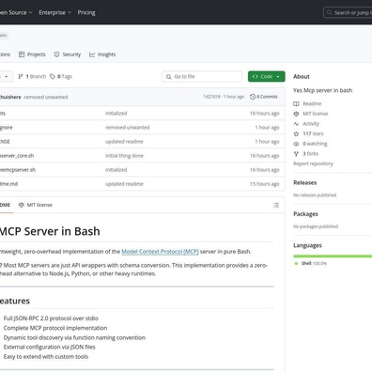
Task: Go to the Pricing page
Action: pyautogui.click(x=86, y=12)
